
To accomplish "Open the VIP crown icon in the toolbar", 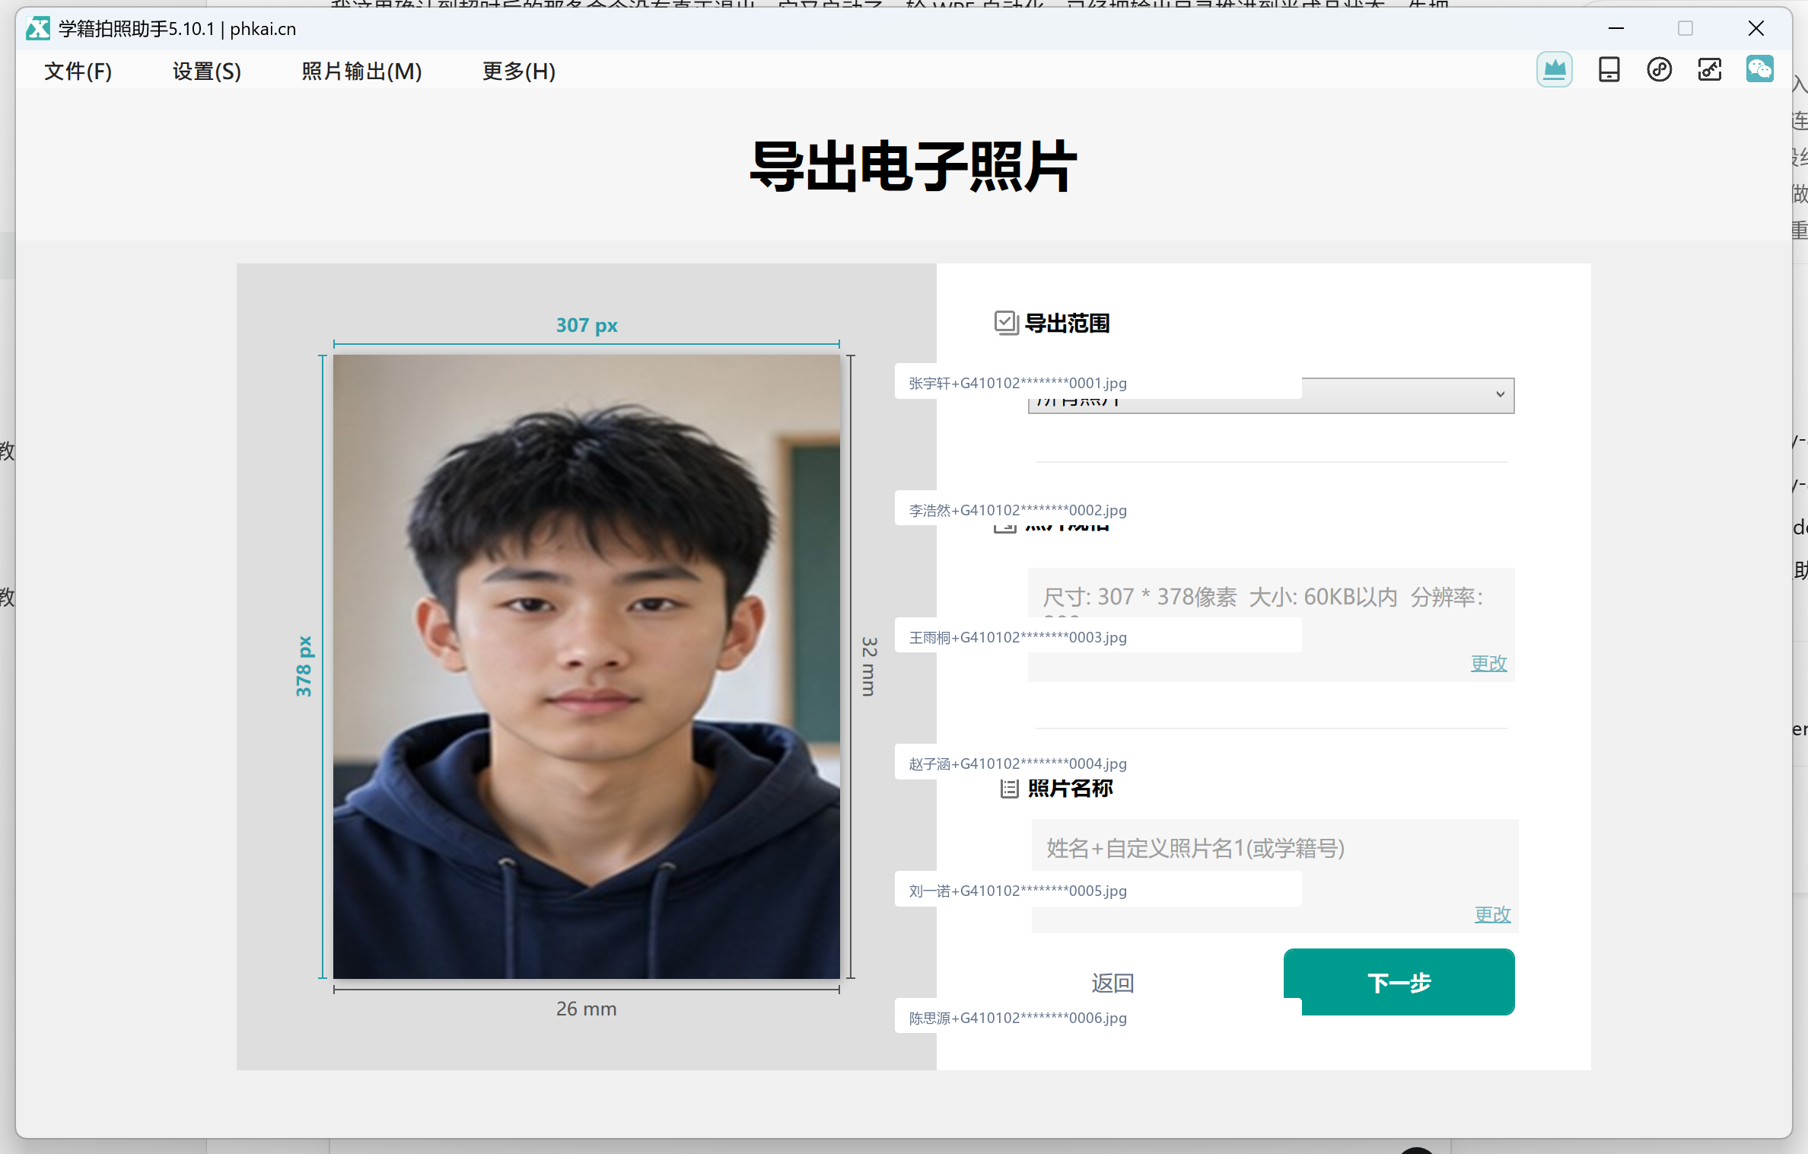I will (1555, 70).
